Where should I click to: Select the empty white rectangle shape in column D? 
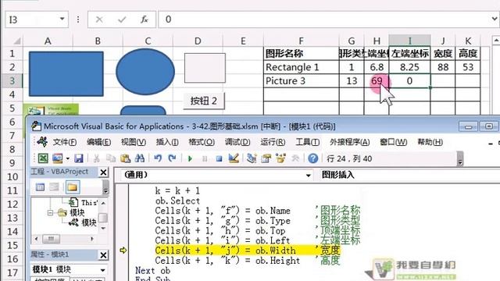point(205,68)
